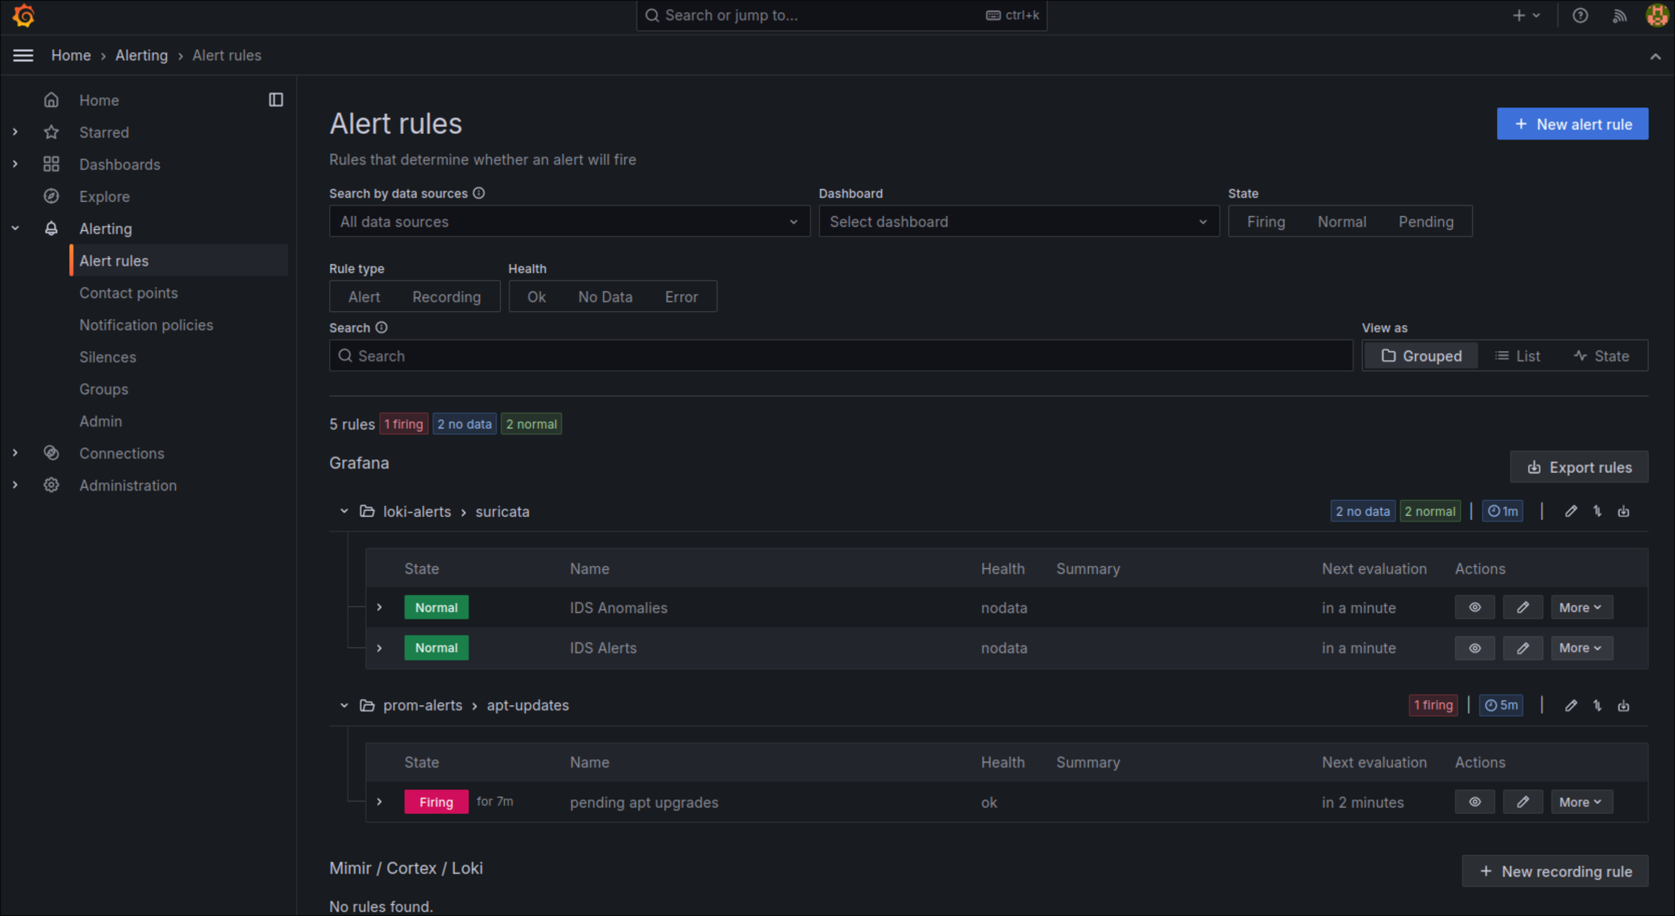Edit the pending apt upgrades rule
The image size is (1675, 916).
pos(1523,801)
